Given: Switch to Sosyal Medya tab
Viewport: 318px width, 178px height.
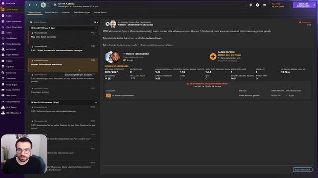Looking at the screenshot, I should point(51,12).
